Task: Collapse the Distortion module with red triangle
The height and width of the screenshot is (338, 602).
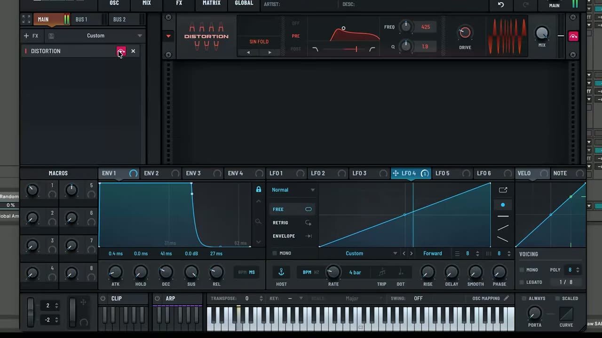Action: [x=168, y=36]
